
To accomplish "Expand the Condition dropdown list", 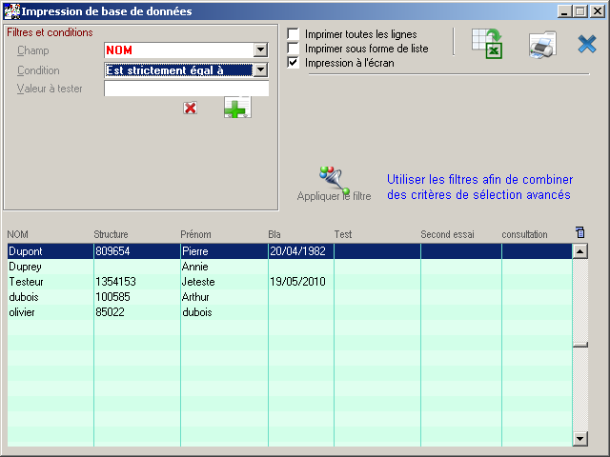I will 260,70.
